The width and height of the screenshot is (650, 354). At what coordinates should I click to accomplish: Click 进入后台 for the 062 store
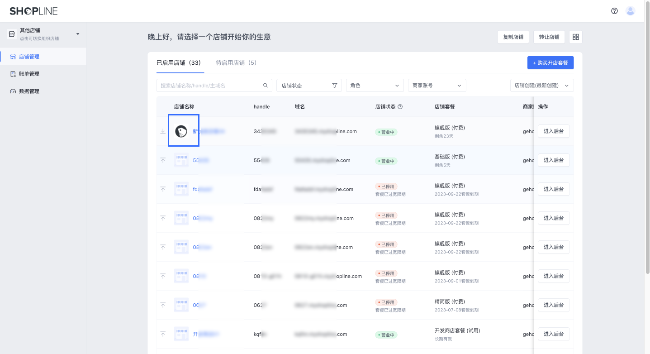554,305
